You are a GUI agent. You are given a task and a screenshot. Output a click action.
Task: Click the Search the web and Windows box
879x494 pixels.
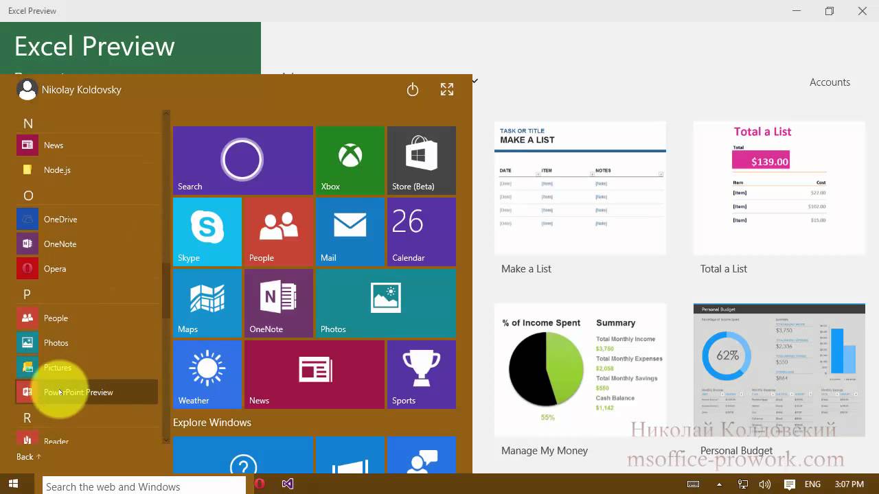point(144,486)
